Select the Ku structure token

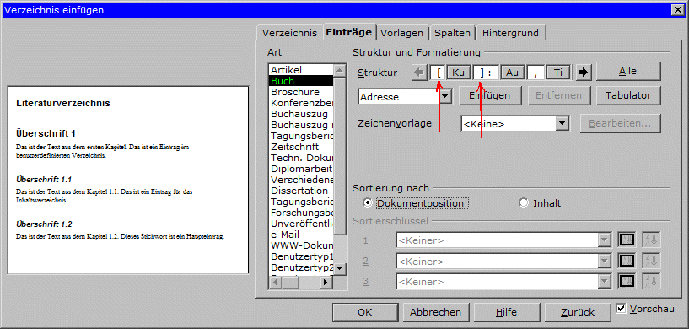[x=458, y=73]
